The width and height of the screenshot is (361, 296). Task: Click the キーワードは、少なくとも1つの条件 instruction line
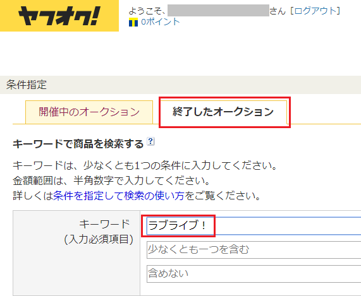click(145, 165)
